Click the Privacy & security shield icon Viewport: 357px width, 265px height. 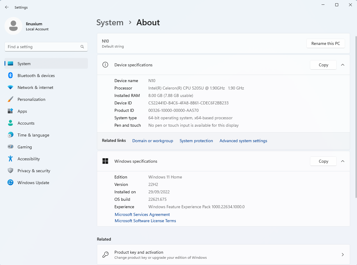pos(10,171)
